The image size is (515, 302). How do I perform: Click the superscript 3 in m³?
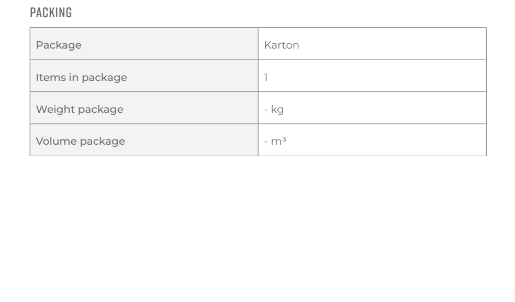(x=284, y=139)
